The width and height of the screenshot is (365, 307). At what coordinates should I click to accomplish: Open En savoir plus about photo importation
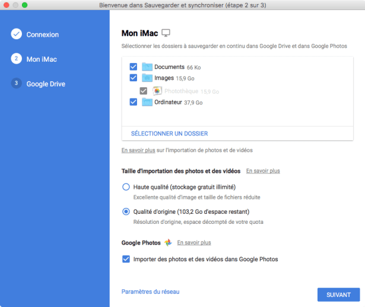point(138,150)
